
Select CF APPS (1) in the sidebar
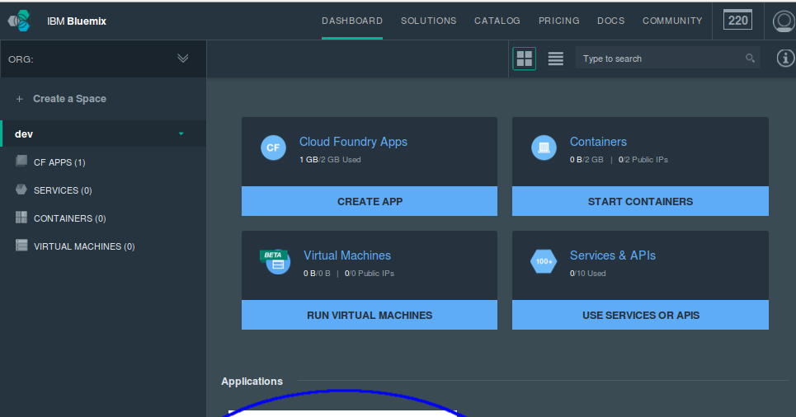59,163
